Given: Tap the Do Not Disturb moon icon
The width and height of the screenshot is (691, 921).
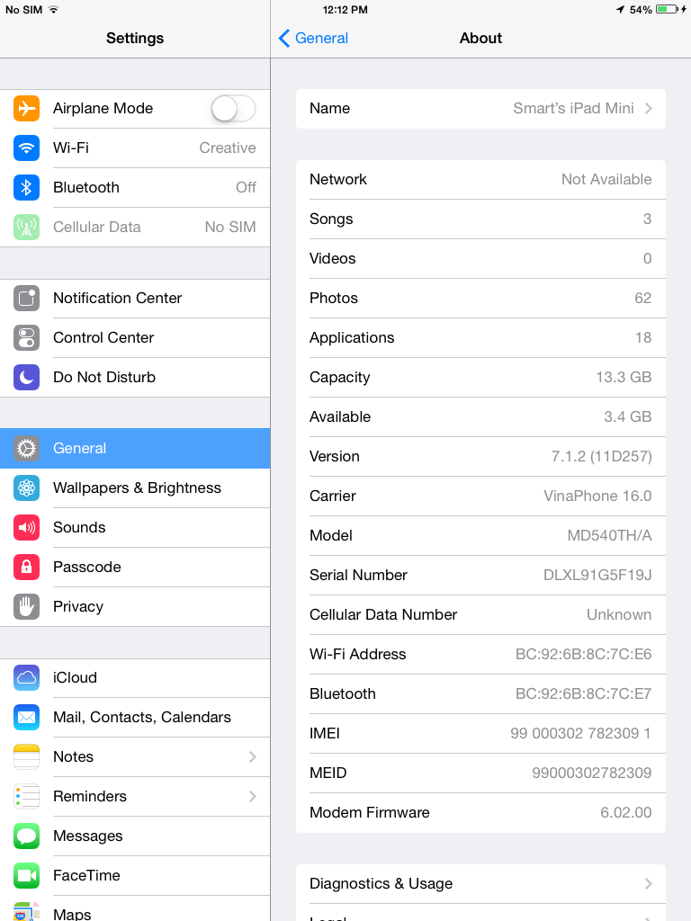Looking at the screenshot, I should 26,377.
